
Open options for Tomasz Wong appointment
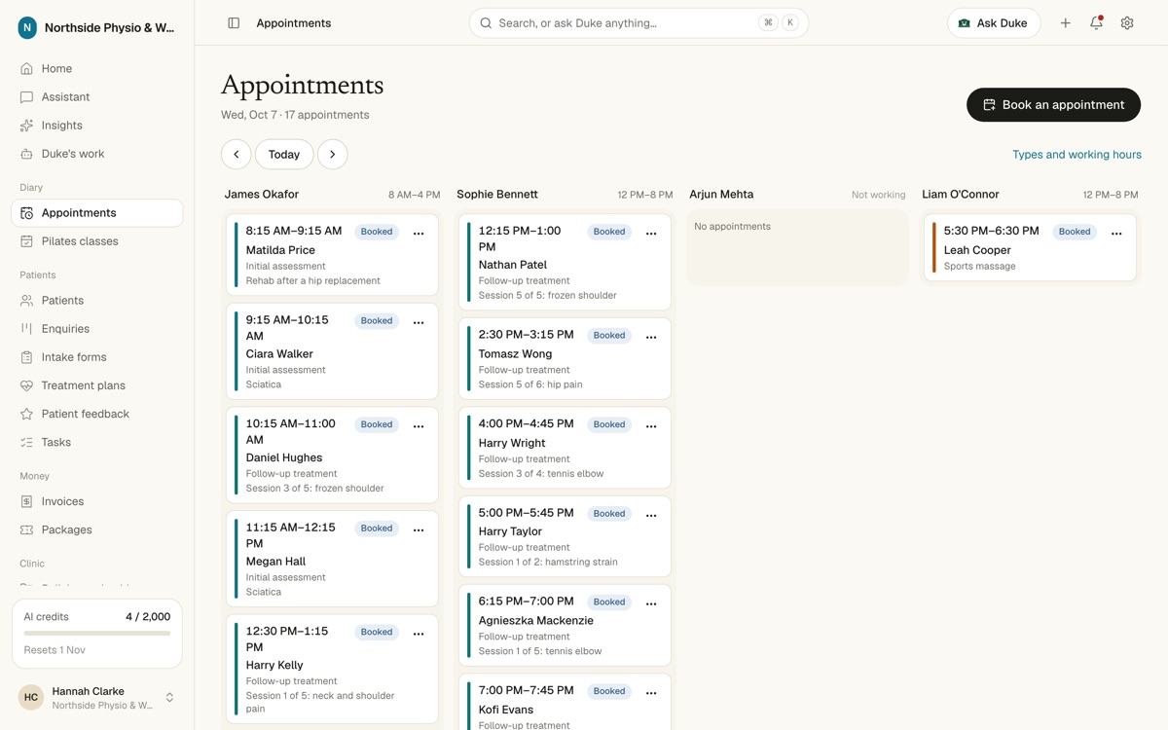tap(651, 337)
